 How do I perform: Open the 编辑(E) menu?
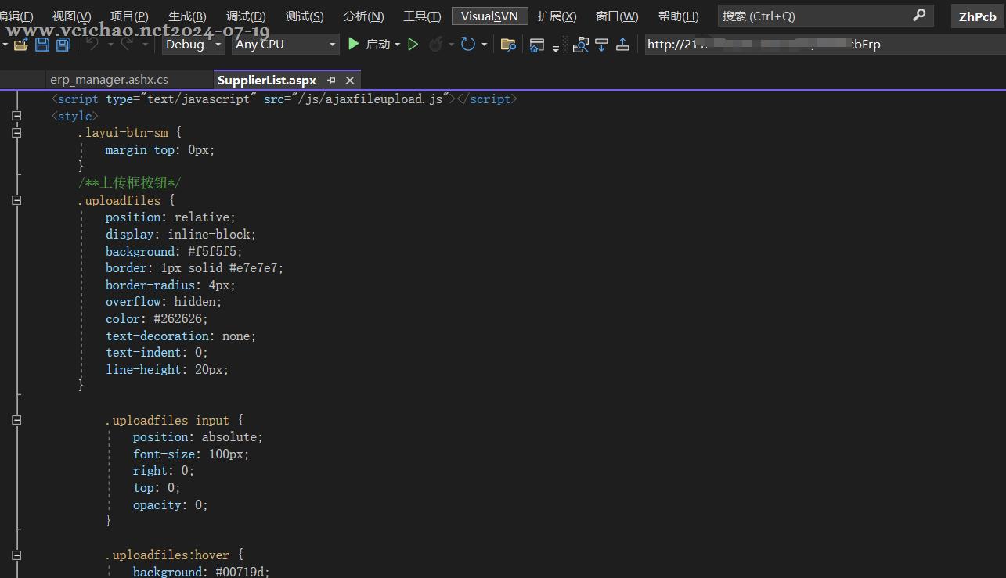pyautogui.click(x=16, y=16)
